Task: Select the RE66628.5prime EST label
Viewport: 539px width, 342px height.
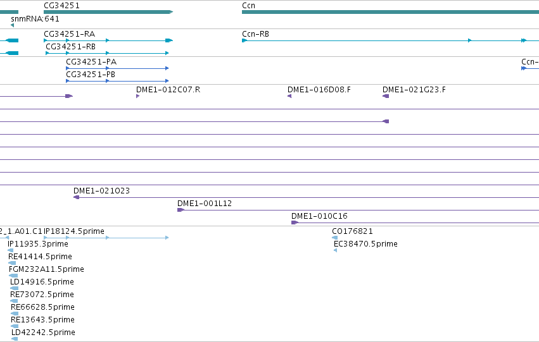Action: click(x=42, y=307)
